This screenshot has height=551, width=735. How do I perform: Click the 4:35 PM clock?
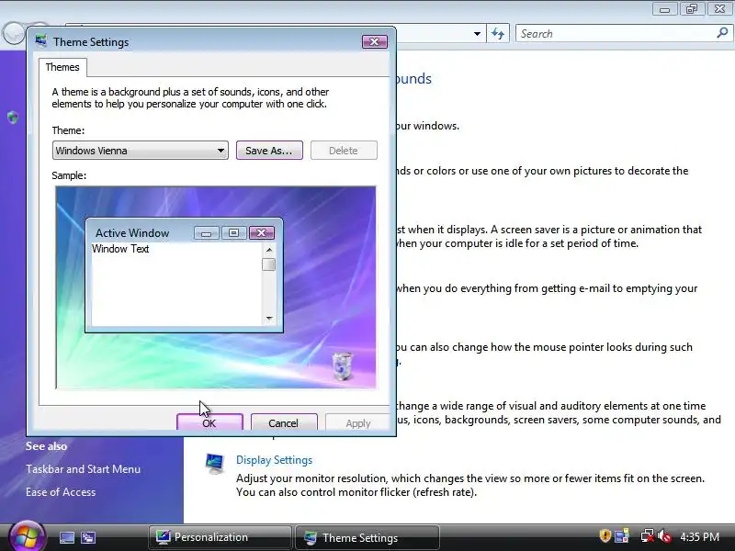tap(699, 536)
